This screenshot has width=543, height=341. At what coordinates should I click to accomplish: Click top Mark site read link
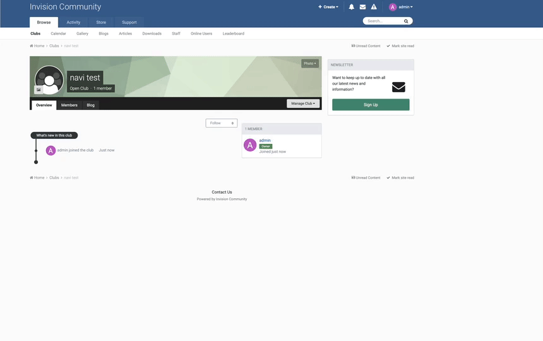(400, 45)
